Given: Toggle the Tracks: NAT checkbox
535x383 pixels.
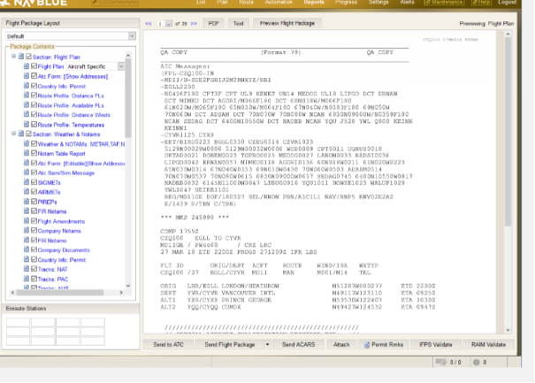Looking at the screenshot, I should point(34,269).
